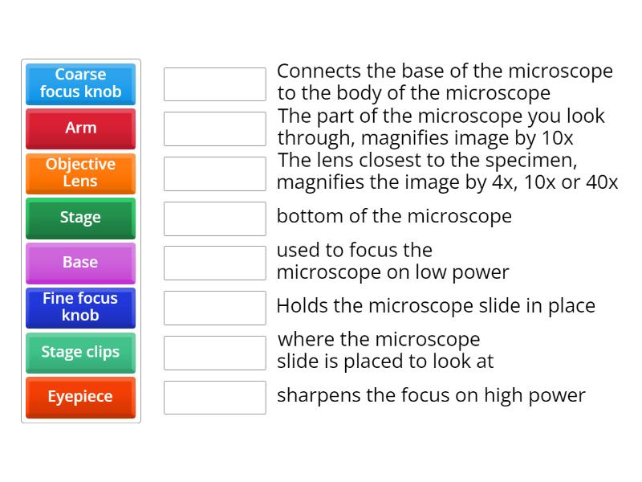Click the answer box beside the connects-base definition

(214, 83)
